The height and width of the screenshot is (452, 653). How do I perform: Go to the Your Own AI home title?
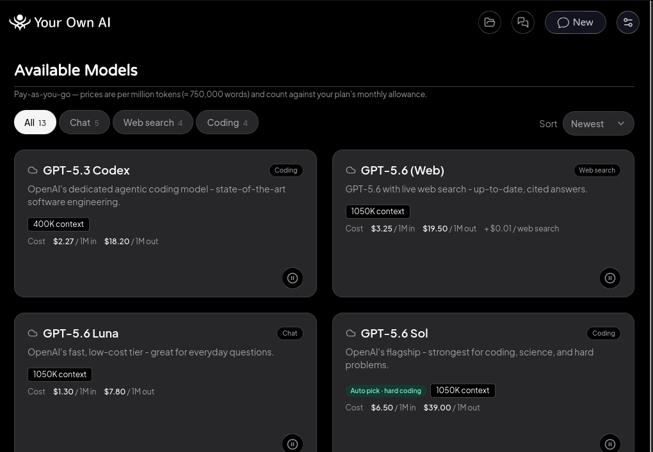click(72, 22)
